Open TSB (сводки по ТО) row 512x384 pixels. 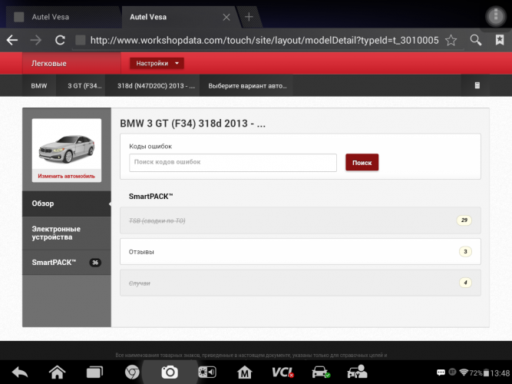tap(300, 220)
